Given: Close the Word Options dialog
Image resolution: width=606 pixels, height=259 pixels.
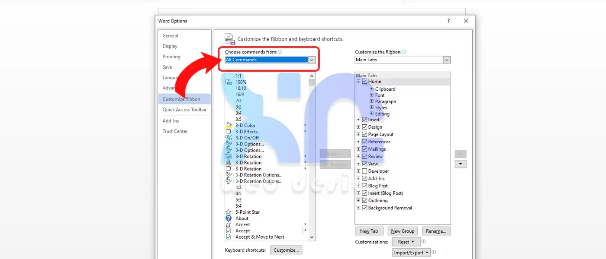Looking at the screenshot, I should pos(466,21).
